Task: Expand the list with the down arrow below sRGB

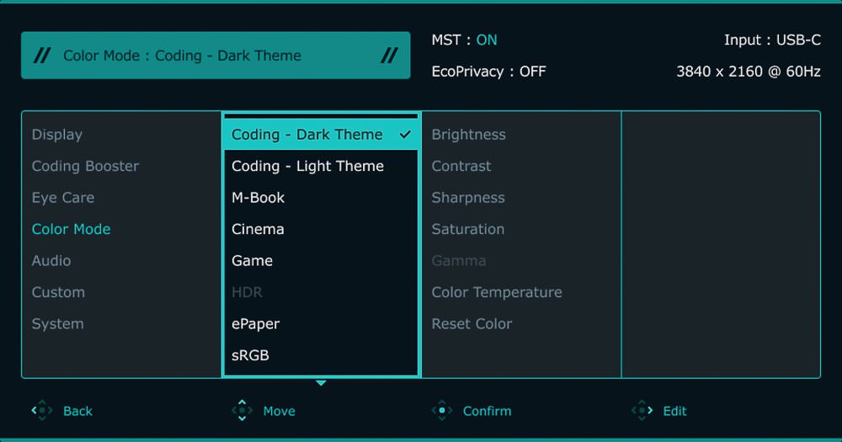Action: tap(321, 383)
